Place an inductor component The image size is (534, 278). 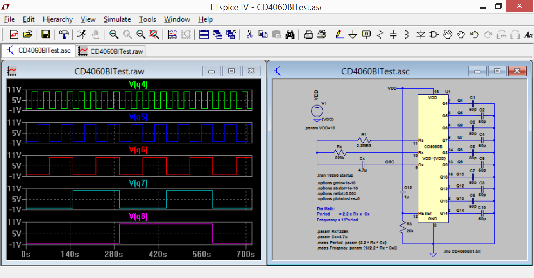pyautogui.click(x=407, y=35)
